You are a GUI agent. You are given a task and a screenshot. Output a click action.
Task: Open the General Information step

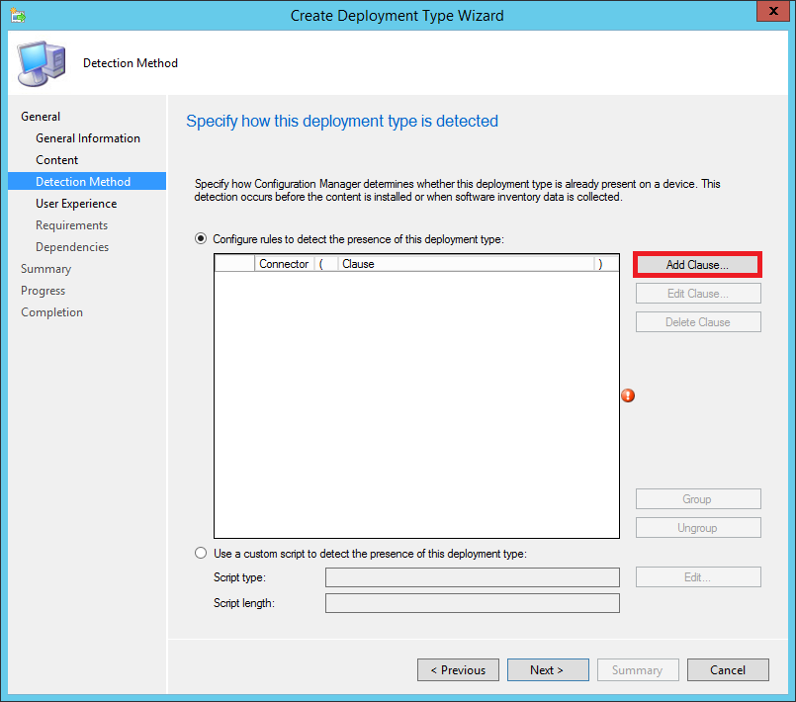88,138
